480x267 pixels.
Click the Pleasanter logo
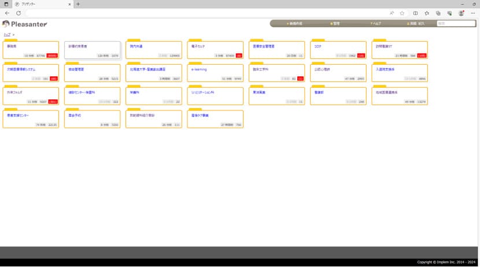25,24
